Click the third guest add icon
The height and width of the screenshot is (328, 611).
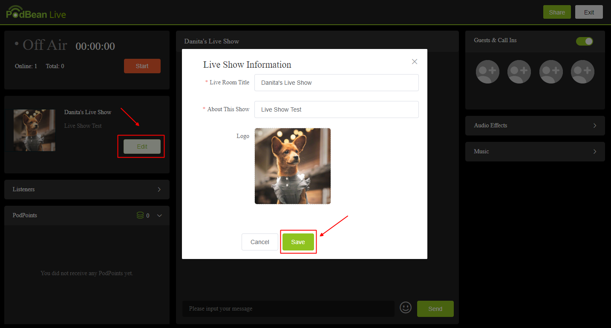coord(551,72)
